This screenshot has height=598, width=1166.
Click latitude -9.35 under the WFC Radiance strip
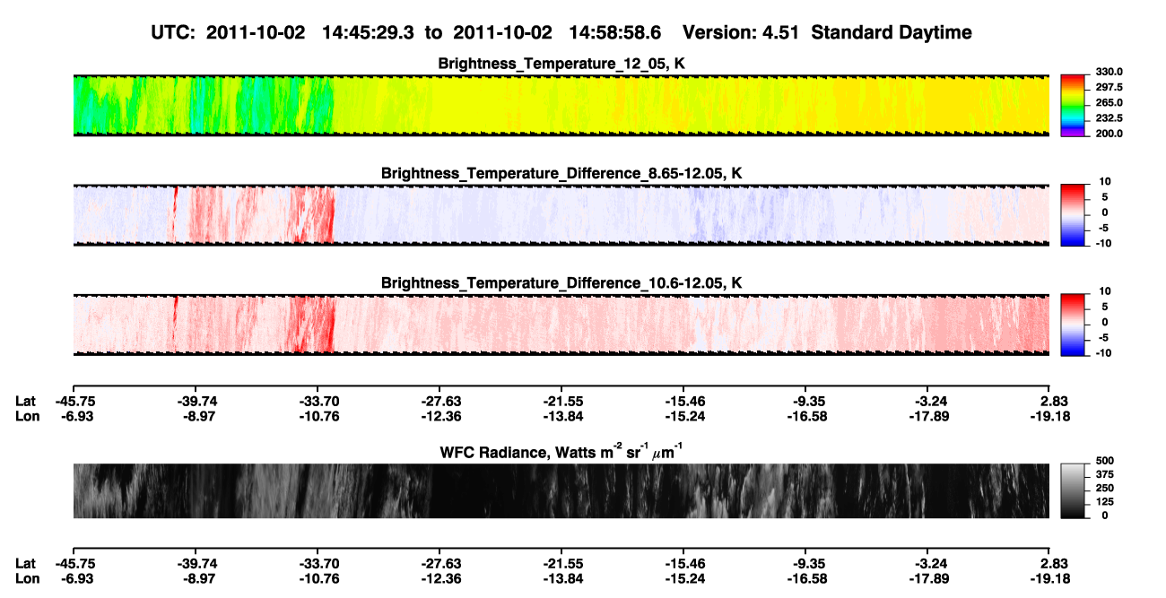point(808,563)
